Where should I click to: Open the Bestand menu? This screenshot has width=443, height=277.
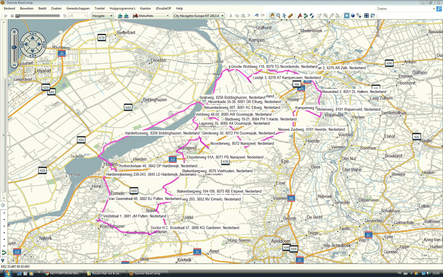tap(10, 9)
